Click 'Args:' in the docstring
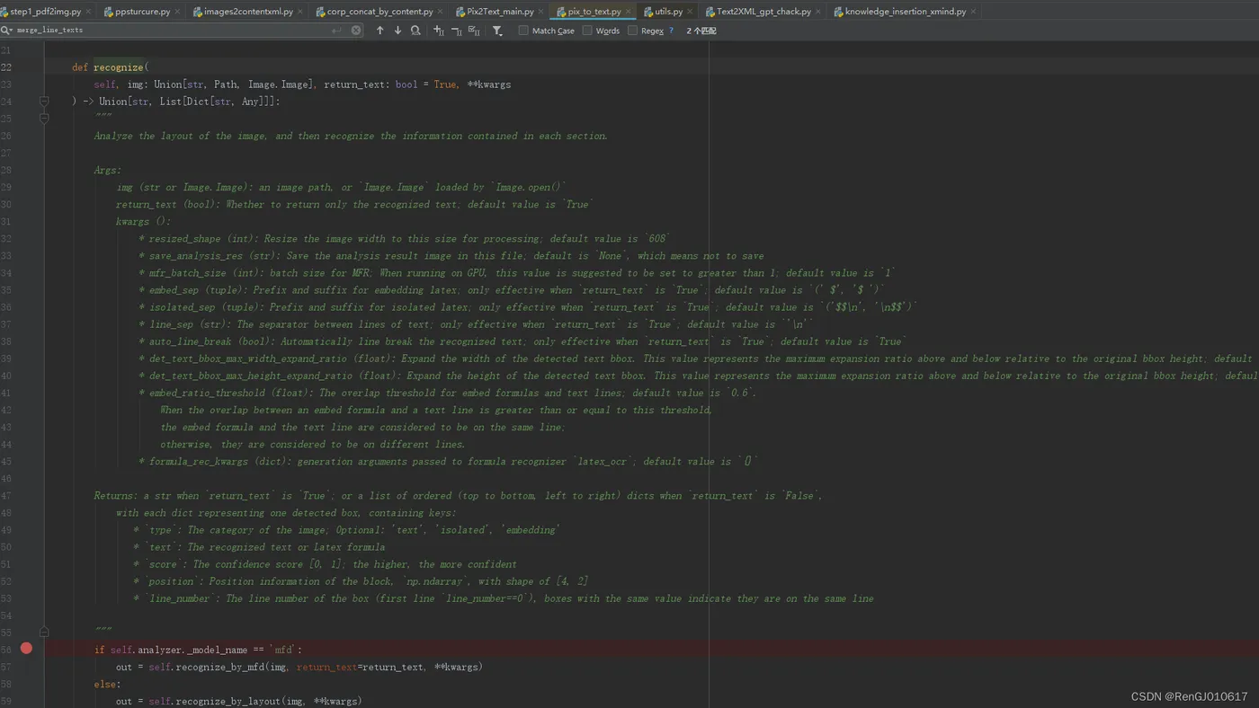 [x=108, y=170]
